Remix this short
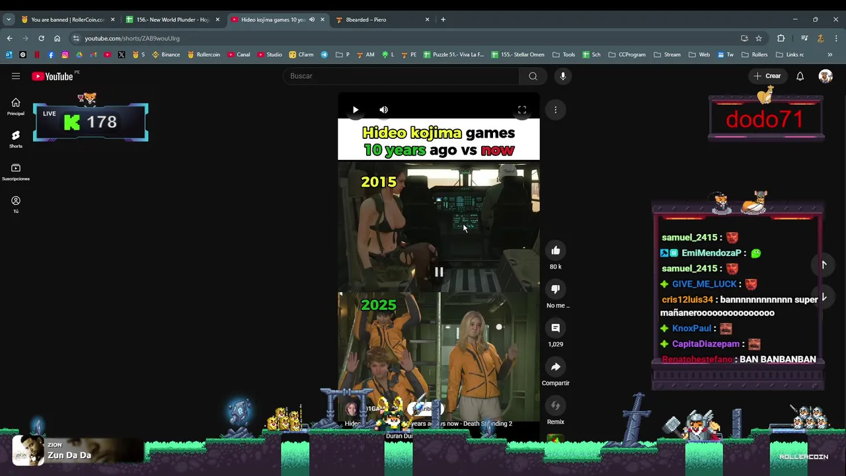Screen dimensions: 846x476 556,405
